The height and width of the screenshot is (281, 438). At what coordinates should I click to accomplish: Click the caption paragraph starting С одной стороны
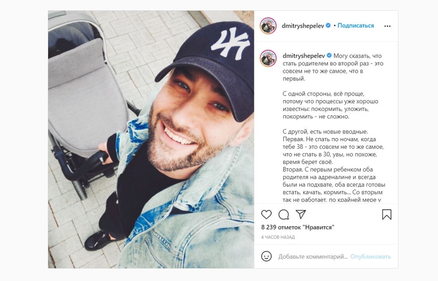coord(331,105)
